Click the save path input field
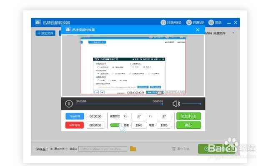This screenshot has width=271, height=166. (x=103, y=149)
